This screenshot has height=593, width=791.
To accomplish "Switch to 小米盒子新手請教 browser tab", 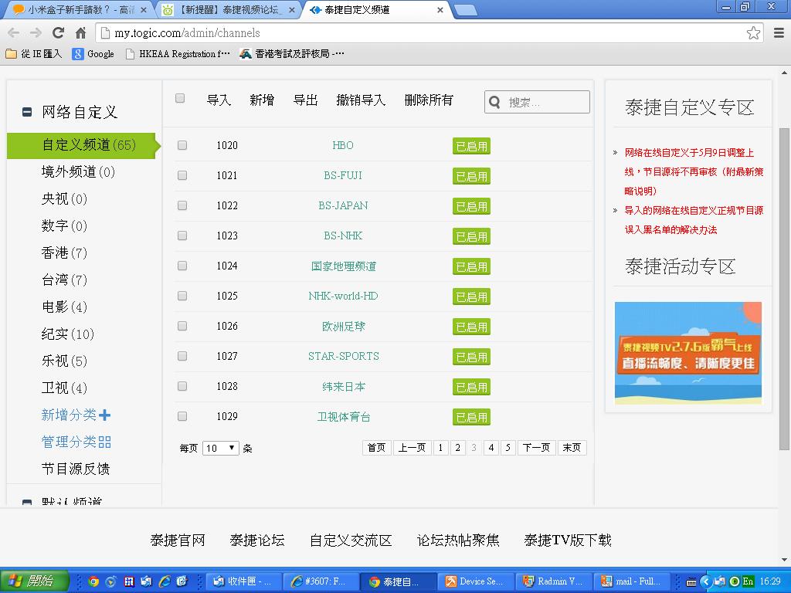I will click(77, 10).
